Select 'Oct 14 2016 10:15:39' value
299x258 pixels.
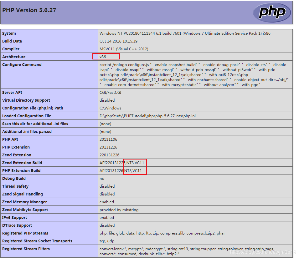[x=118, y=41]
